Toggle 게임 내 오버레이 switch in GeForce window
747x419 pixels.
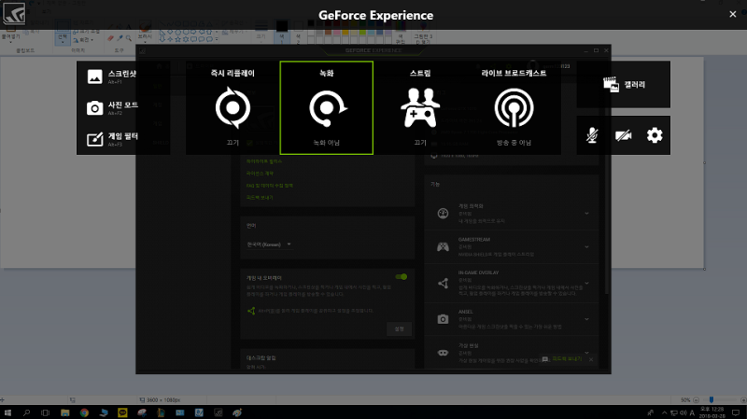pyautogui.click(x=402, y=276)
